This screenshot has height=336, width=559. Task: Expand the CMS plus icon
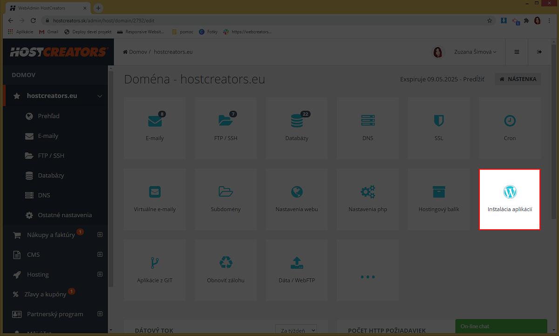(x=100, y=254)
